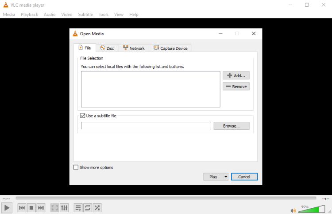The height and width of the screenshot is (214, 332).
Task: Toggle random shuffle playback icon
Action: tap(97, 208)
